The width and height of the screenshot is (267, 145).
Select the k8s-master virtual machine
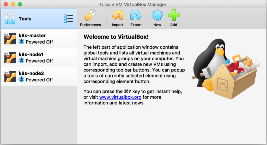tap(39, 38)
